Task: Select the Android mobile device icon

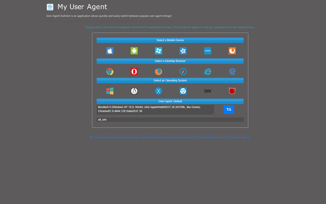Action: (x=134, y=51)
